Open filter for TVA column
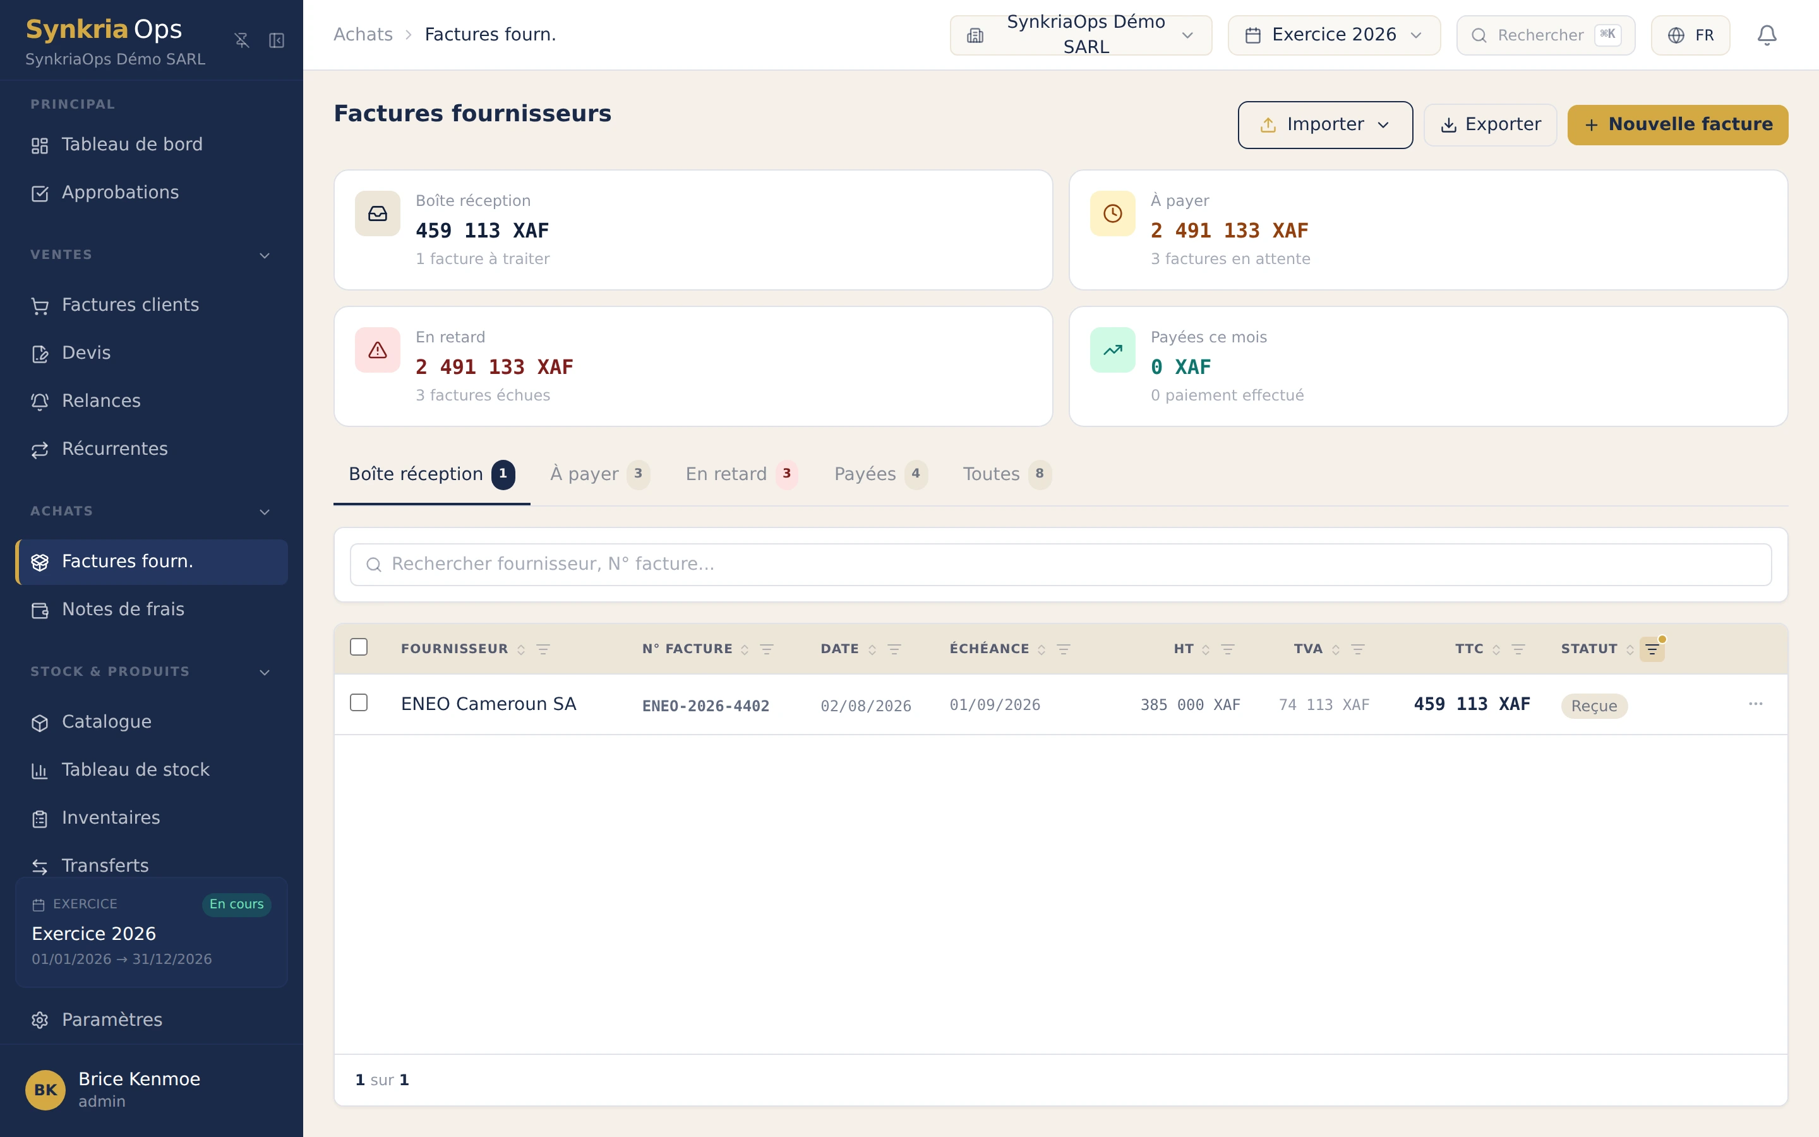This screenshot has height=1137, width=1819. [1357, 650]
